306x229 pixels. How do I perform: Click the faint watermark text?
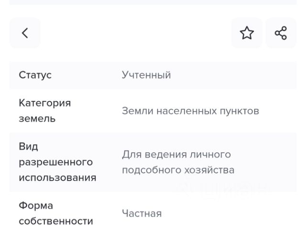click(221, 189)
